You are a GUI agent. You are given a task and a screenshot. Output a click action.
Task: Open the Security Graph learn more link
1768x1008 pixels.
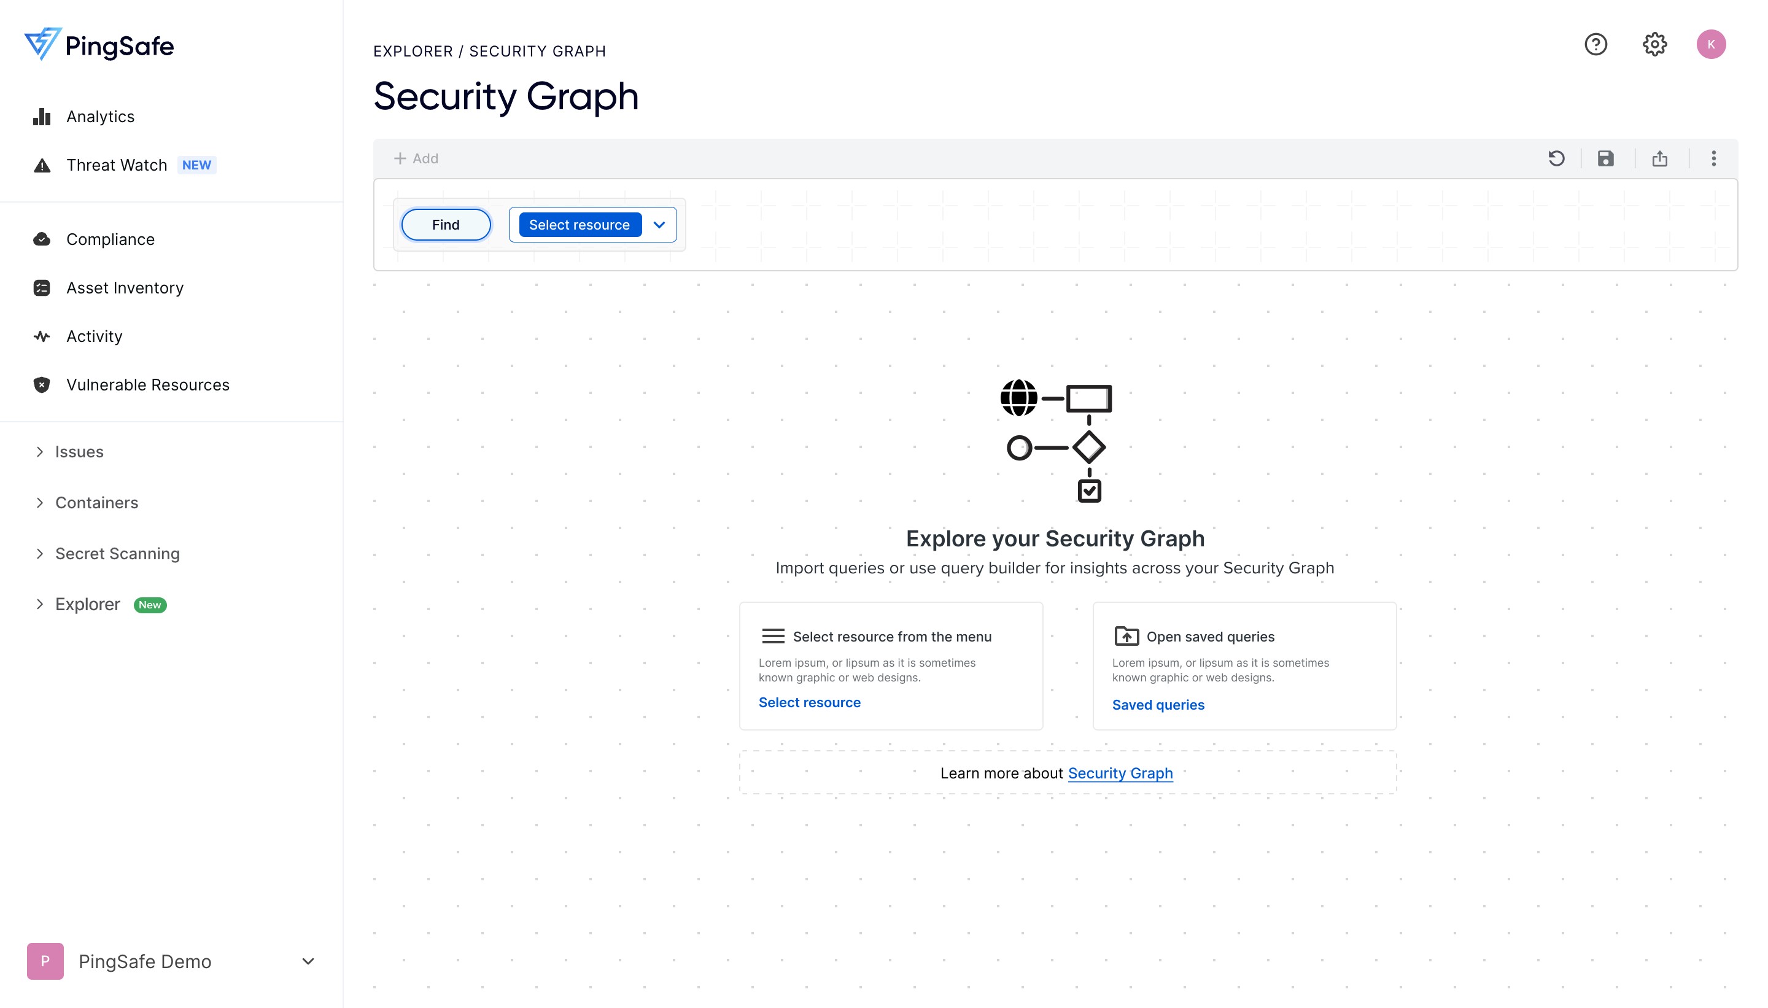click(x=1120, y=773)
